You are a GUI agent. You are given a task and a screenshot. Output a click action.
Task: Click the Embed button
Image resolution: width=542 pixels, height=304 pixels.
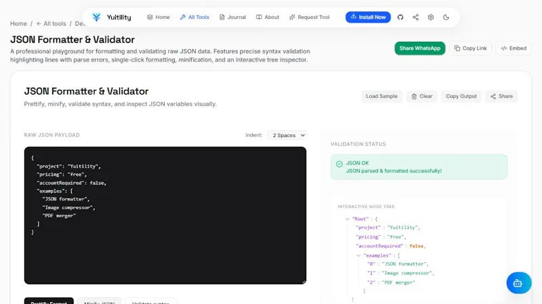[x=514, y=48]
